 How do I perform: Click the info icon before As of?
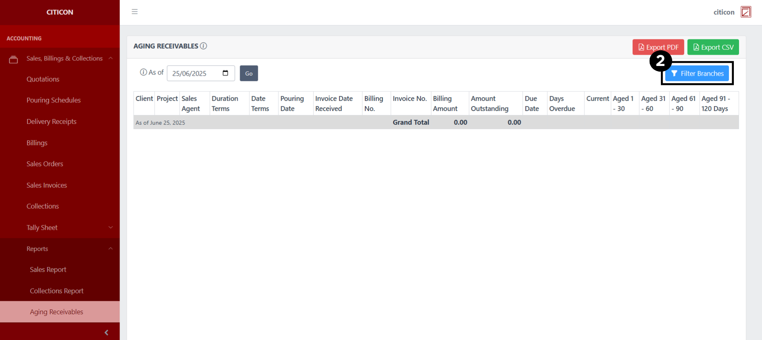pyautogui.click(x=143, y=72)
